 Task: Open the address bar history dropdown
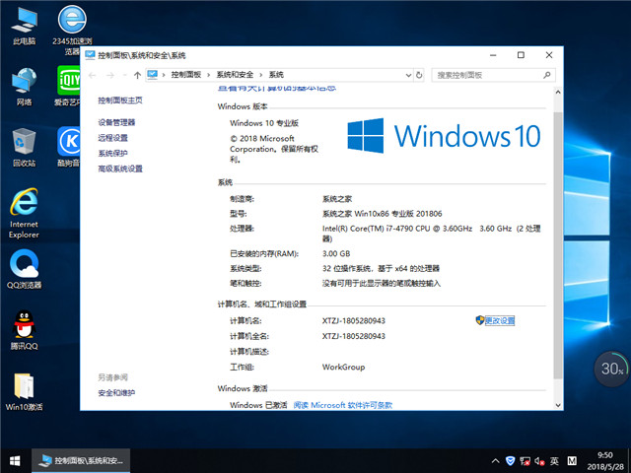coord(408,75)
